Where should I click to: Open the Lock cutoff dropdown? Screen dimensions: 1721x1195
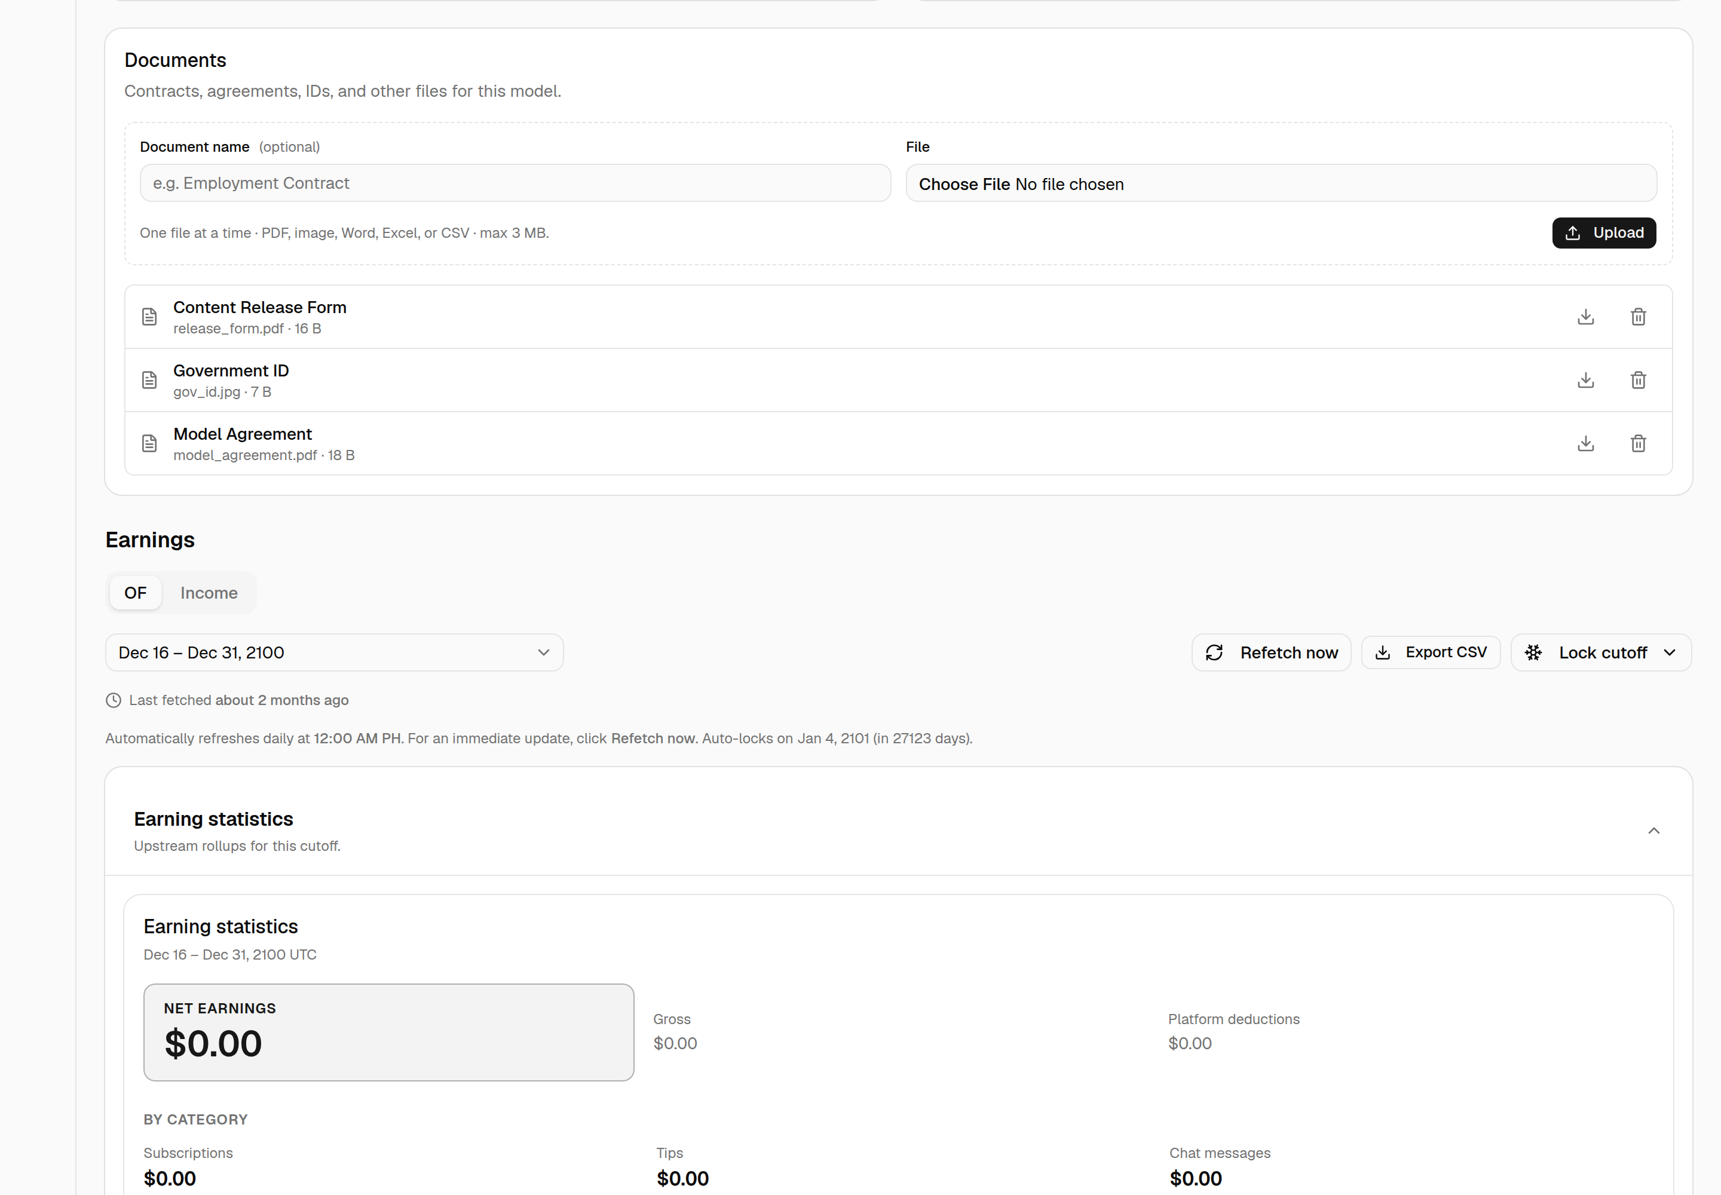pos(1600,653)
